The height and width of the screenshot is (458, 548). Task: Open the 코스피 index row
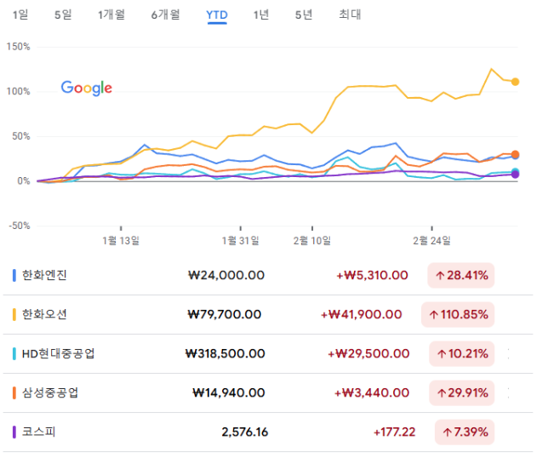click(268, 432)
